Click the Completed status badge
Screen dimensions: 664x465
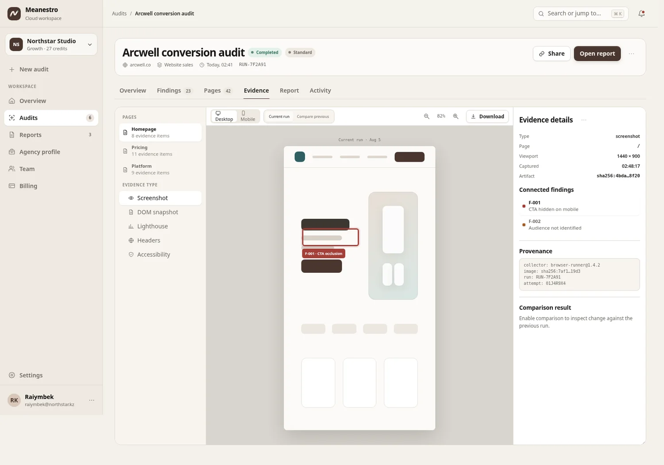[x=265, y=52]
